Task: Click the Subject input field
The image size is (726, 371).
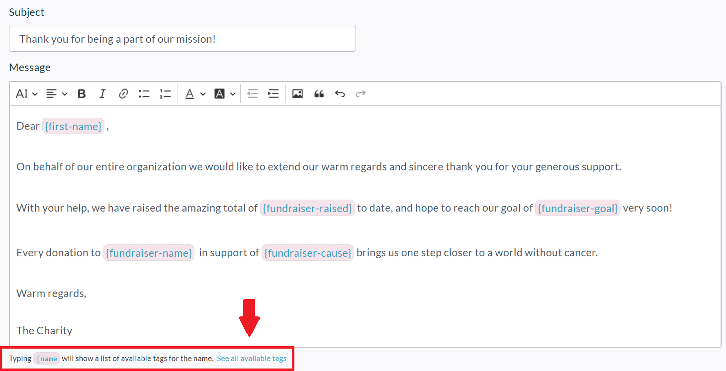Action: 182,39
